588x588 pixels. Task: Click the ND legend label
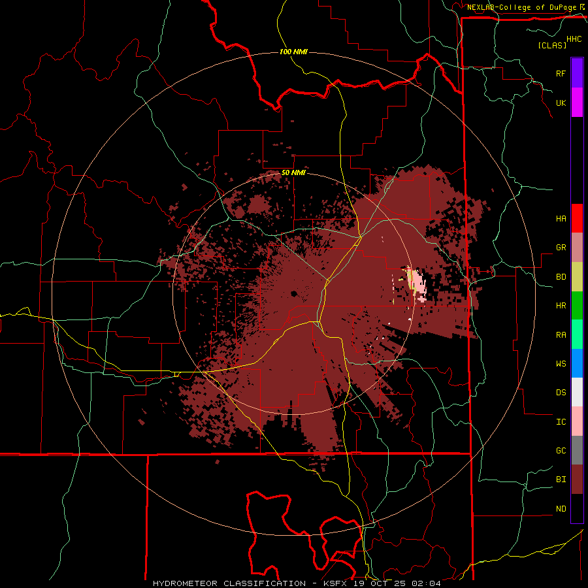click(x=561, y=509)
